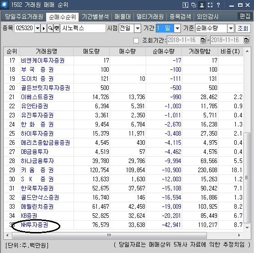
Task: Select broker row KB증권
Action: pyautogui.click(x=123, y=216)
